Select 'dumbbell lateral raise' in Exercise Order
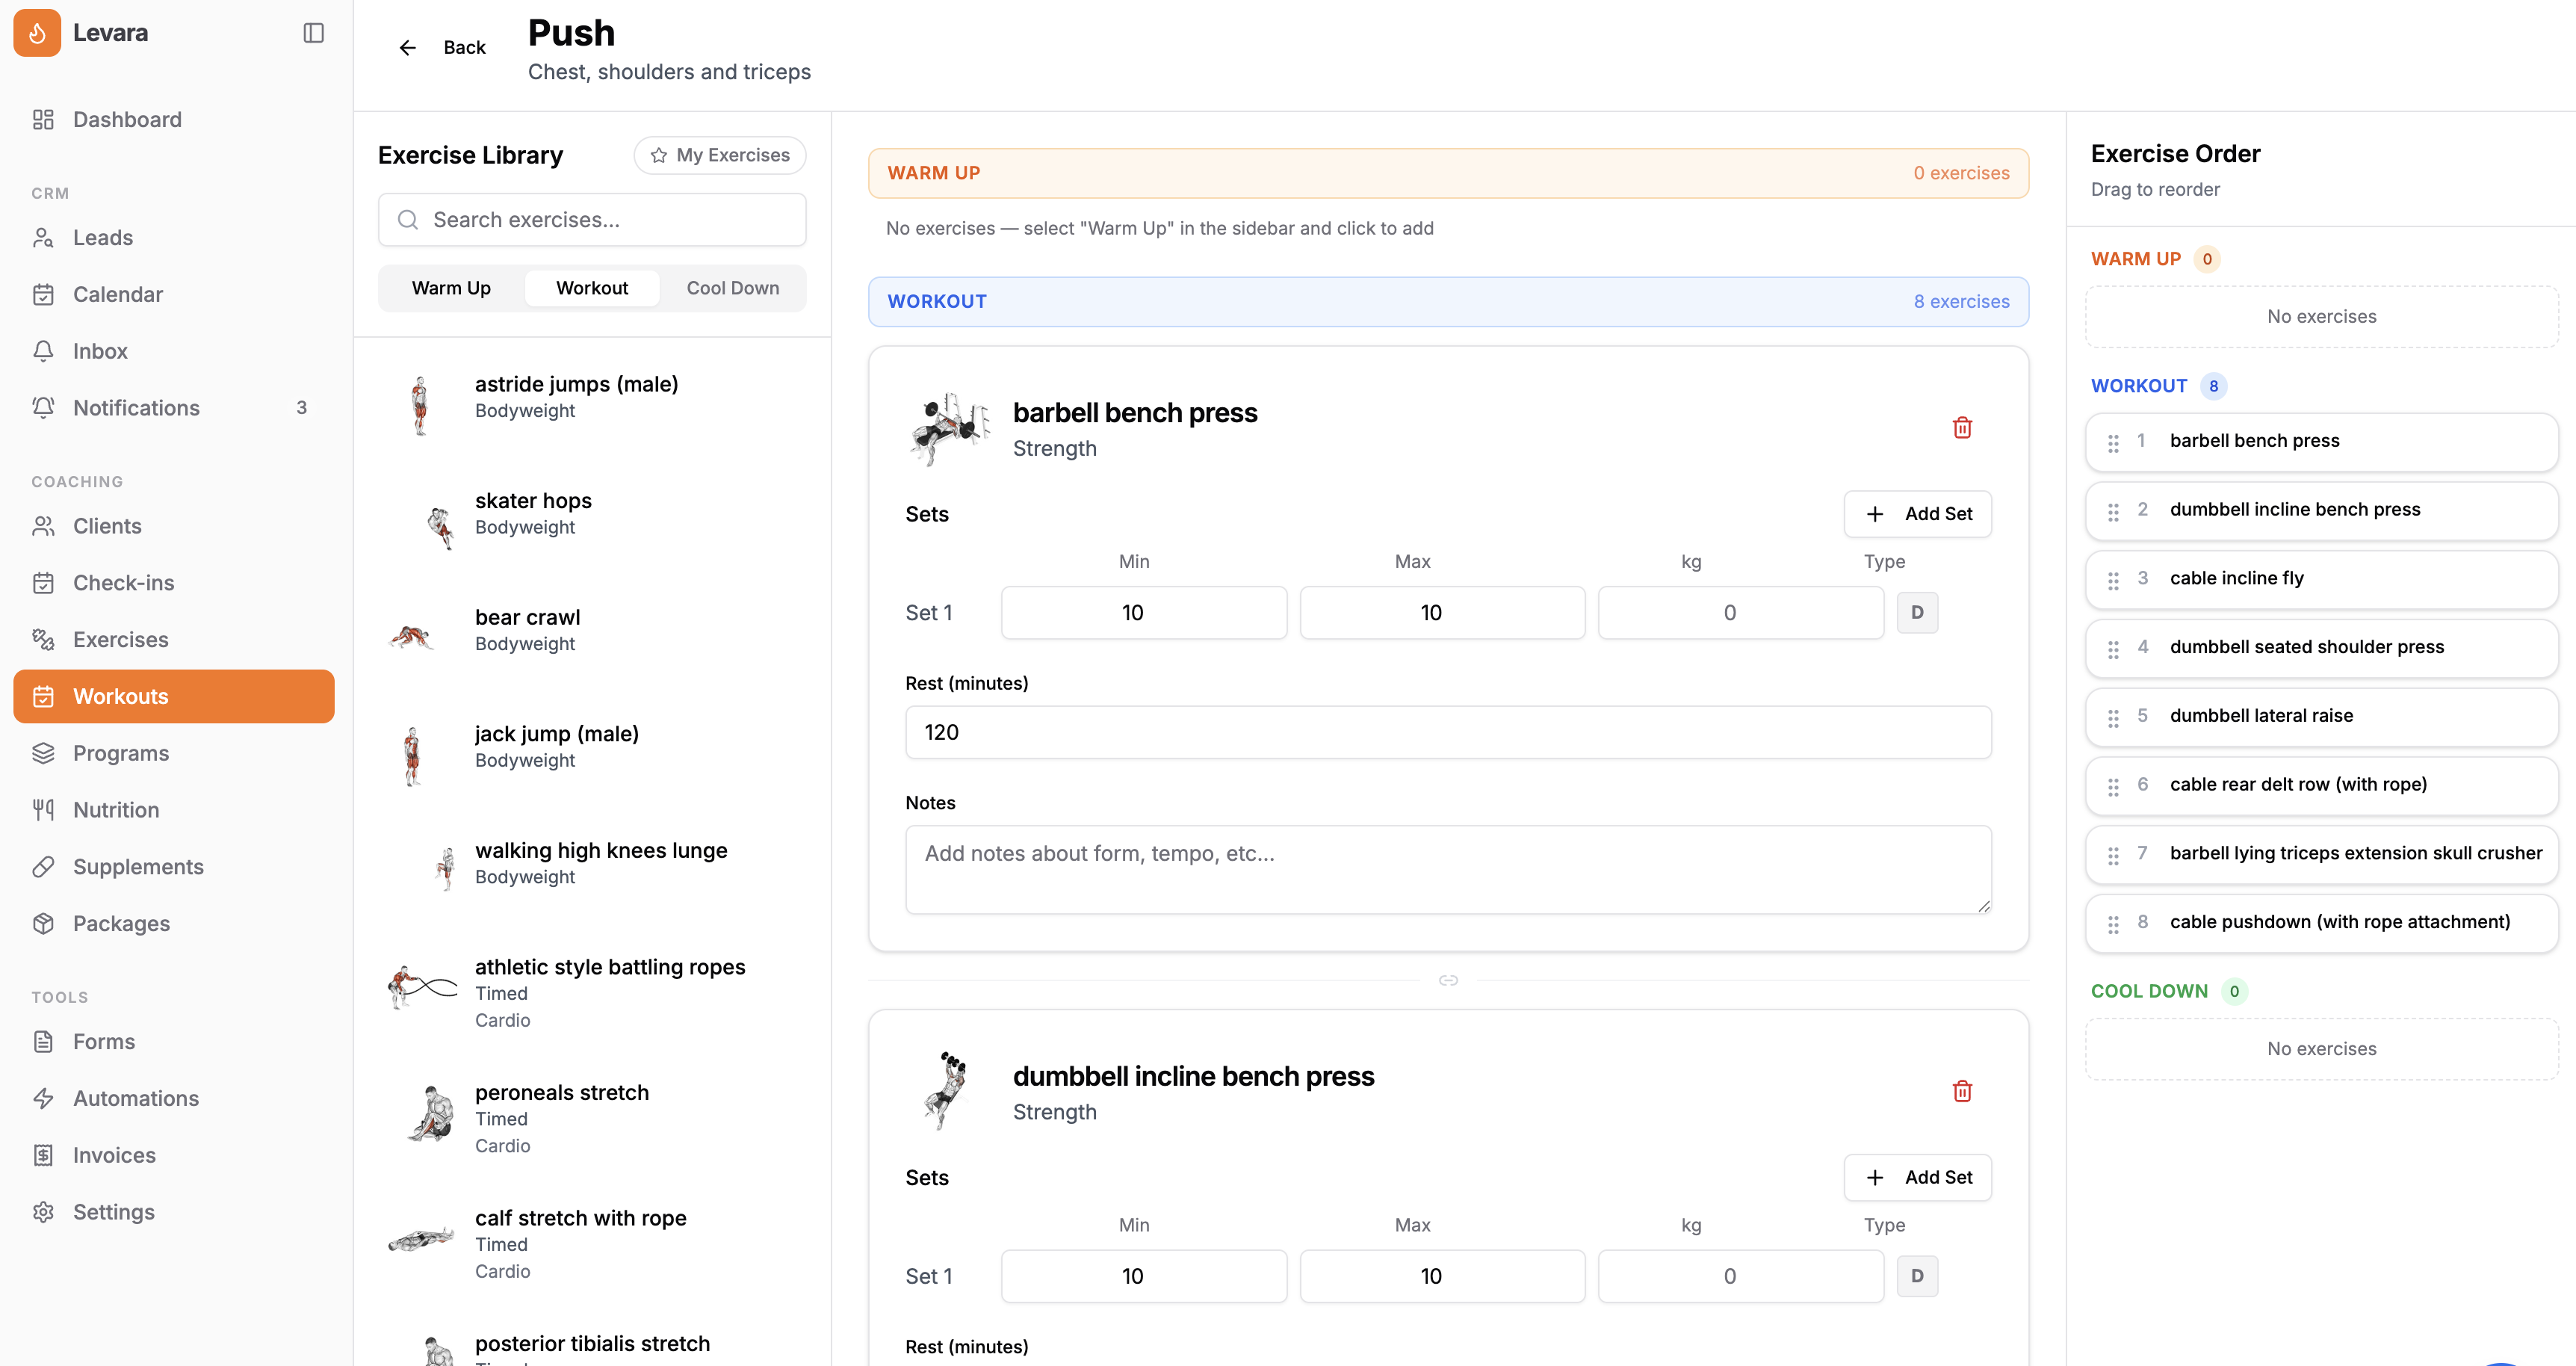This screenshot has width=2576, height=1366. (2321, 716)
